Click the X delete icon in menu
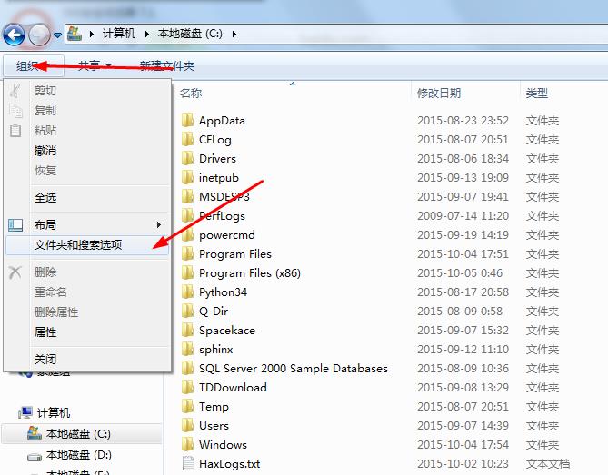Screen dimensions: 608x475 tap(15, 272)
